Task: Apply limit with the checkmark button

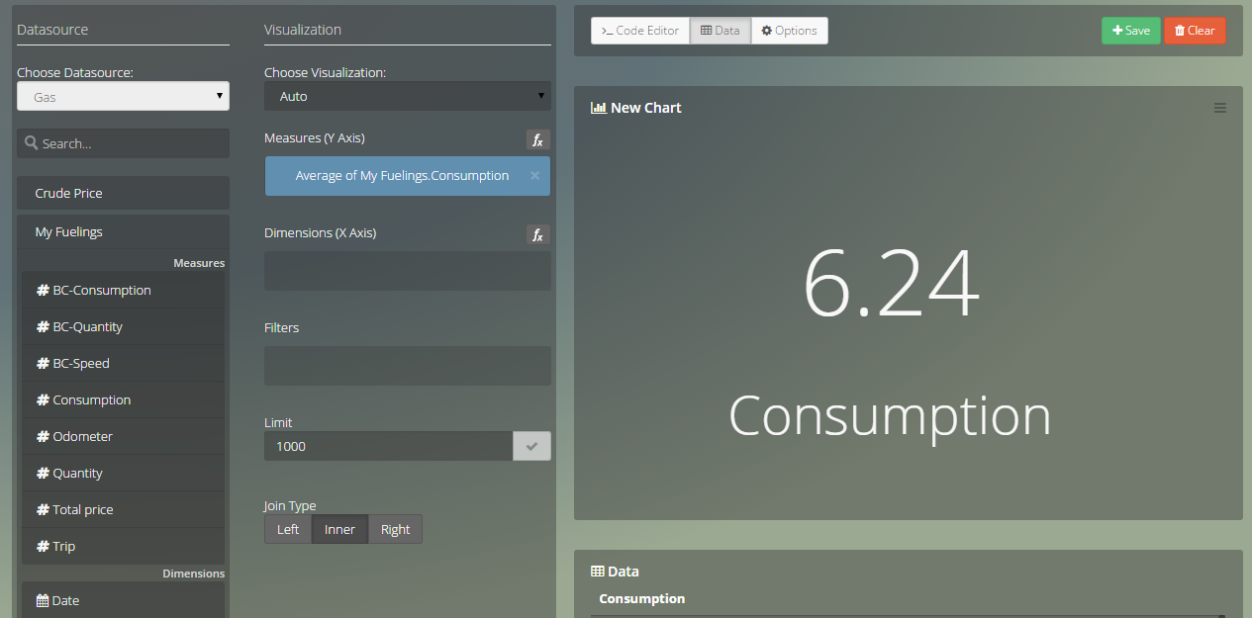Action: 531,446
